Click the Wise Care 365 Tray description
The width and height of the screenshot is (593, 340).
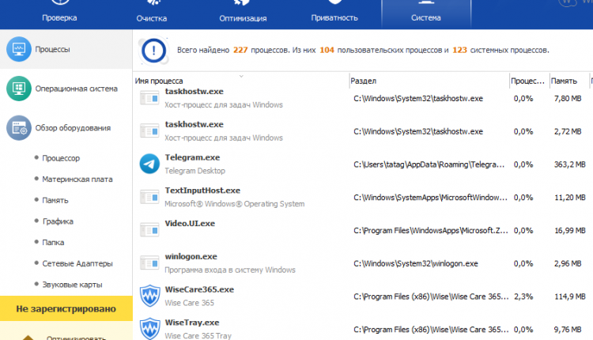pos(198,335)
